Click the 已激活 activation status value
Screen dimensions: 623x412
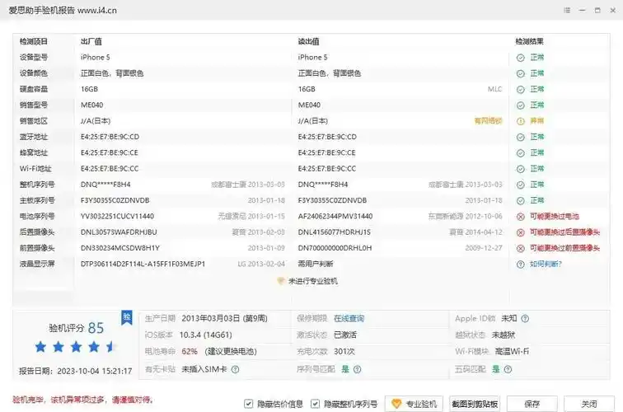[344, 335]
